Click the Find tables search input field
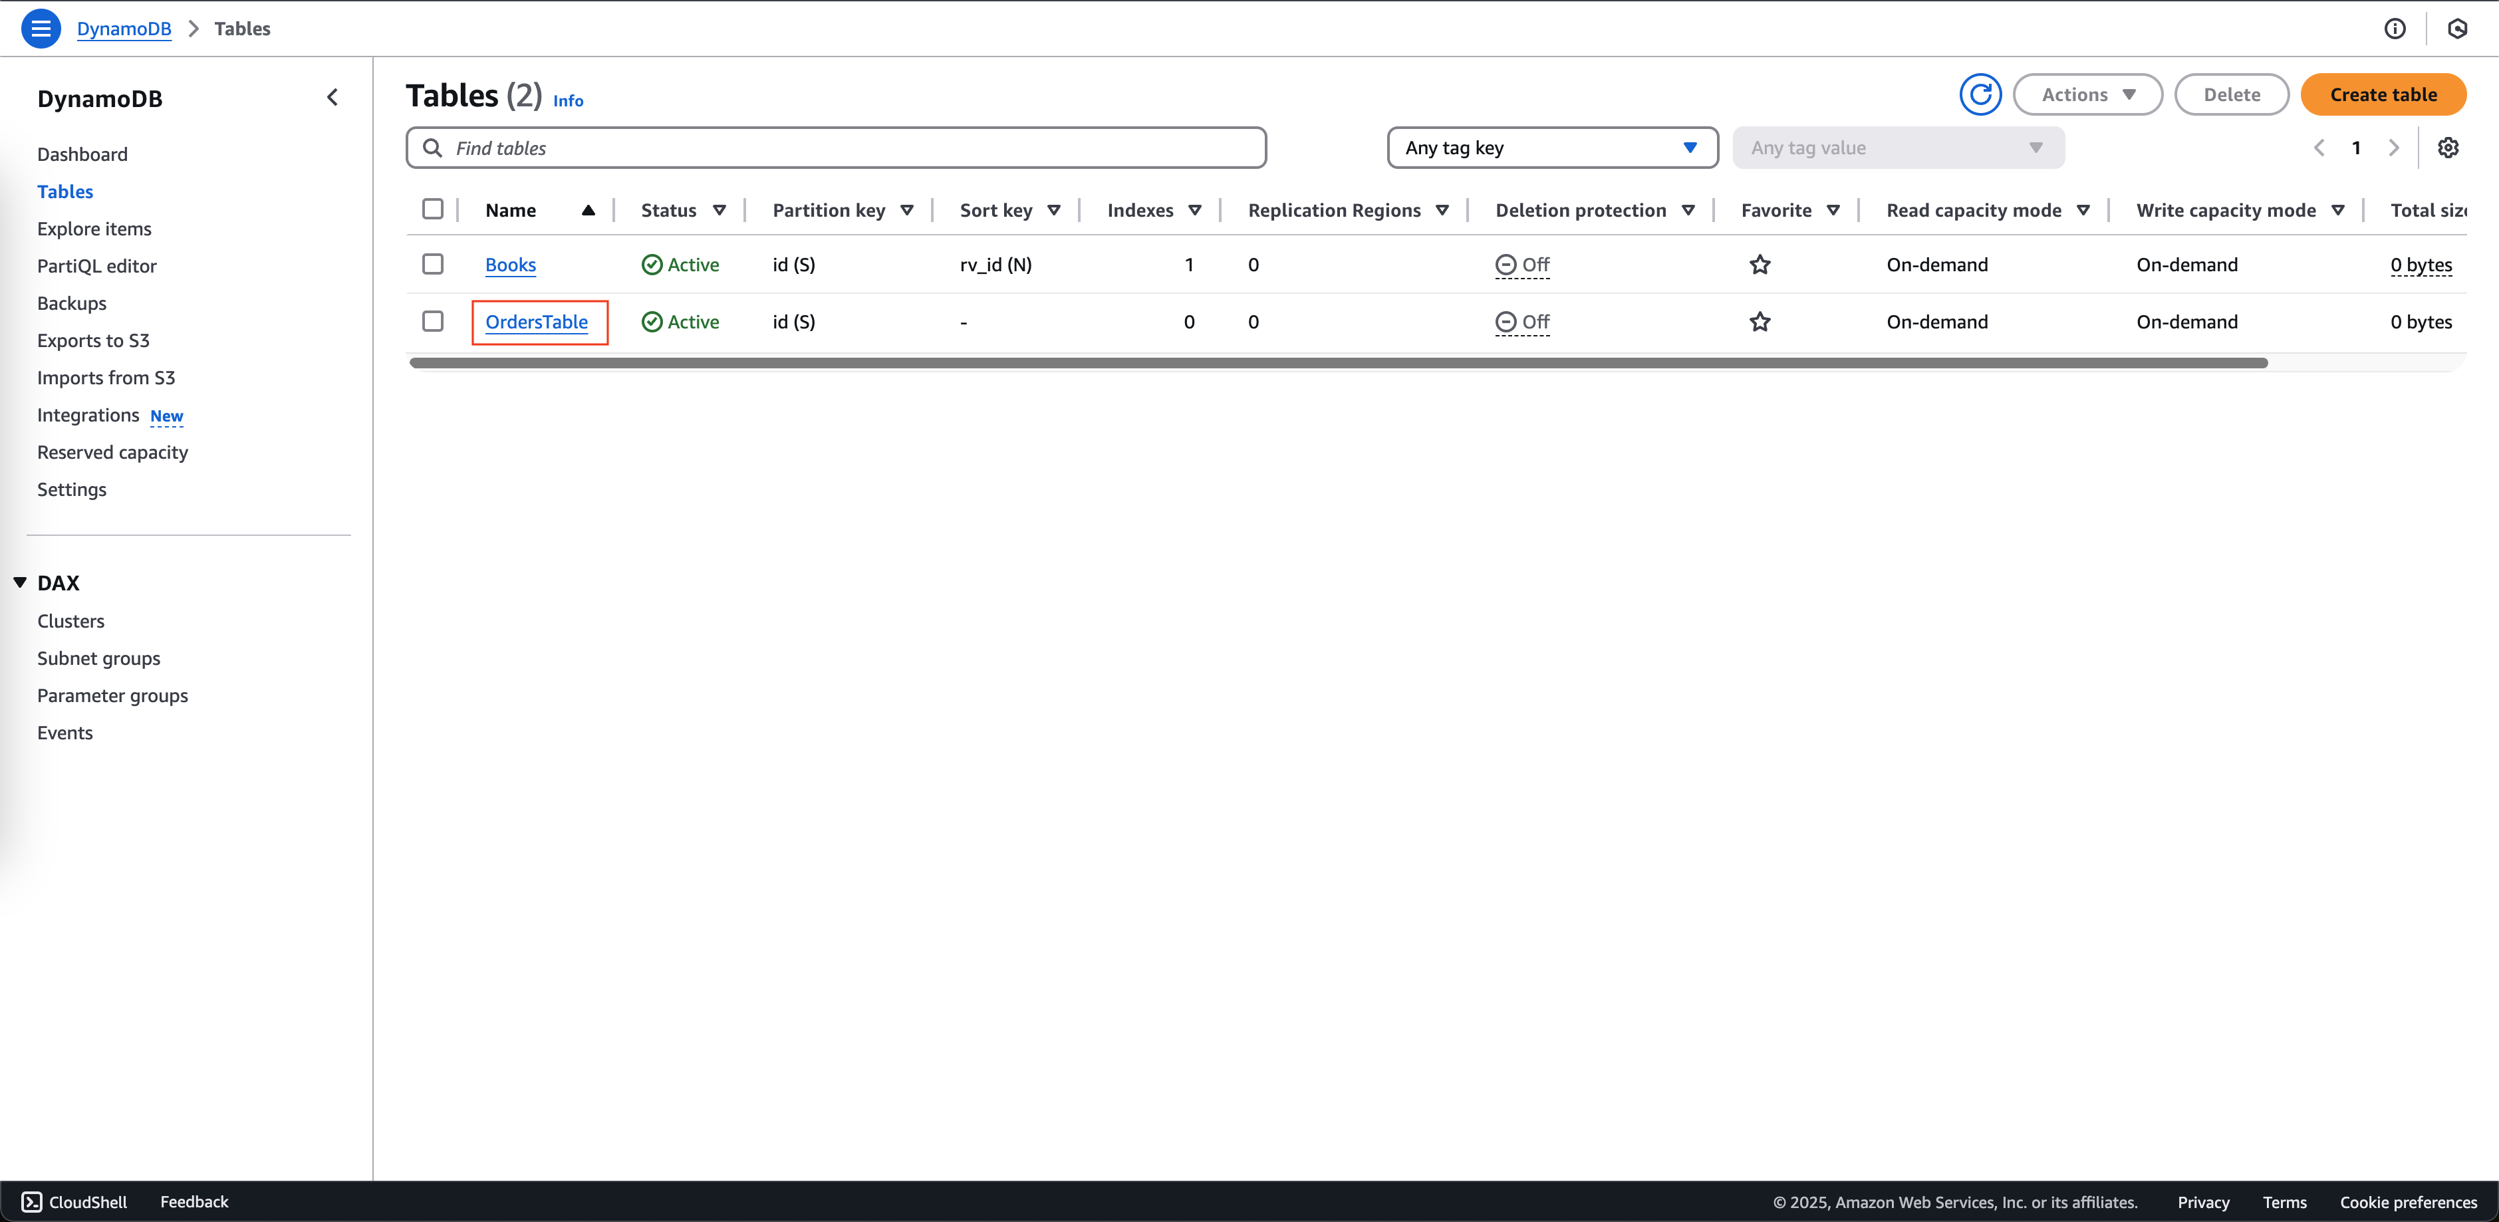The image size is (2499, 1222). pyautogui.click(x=837, y=148)
